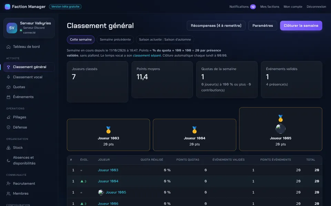
Task: Click Joueur 1005 avatar in table row
Action: (x=101, y=192)
